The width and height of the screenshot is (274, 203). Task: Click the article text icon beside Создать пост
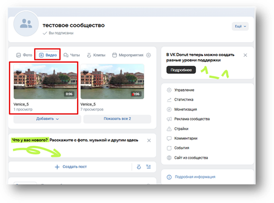(148, 167)
